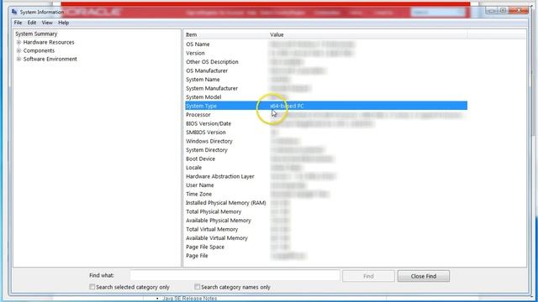Select the OS Manufacturer row
538x302 pixels.
[x=326, y=70]
